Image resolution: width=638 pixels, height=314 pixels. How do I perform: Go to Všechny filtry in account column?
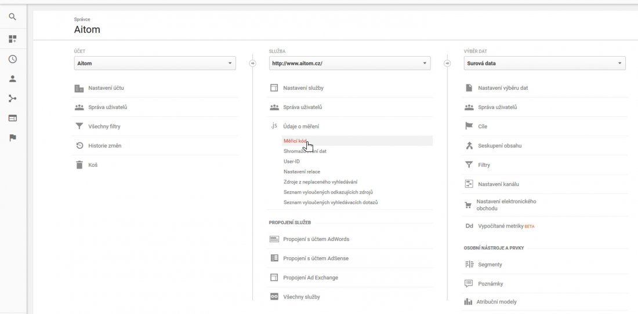pos(104,126)
